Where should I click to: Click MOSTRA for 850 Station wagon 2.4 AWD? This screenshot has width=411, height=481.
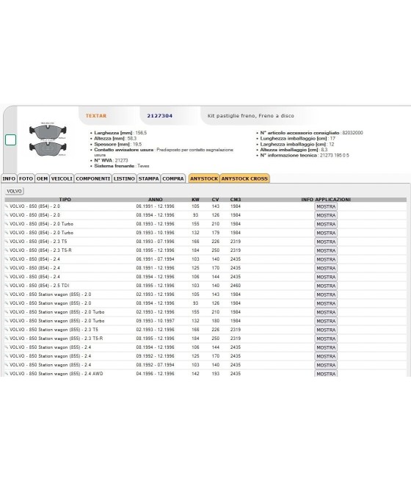pos(326,374)
